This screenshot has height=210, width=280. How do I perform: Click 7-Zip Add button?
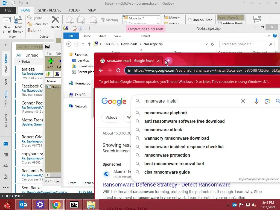pyautogui.click(x=50, y=63)
